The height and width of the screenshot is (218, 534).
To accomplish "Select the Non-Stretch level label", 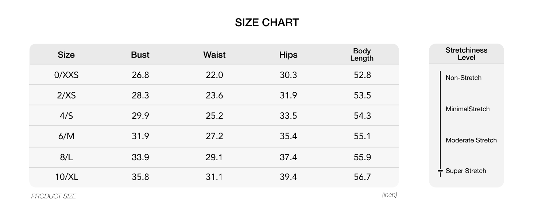I will click(464, 78).
